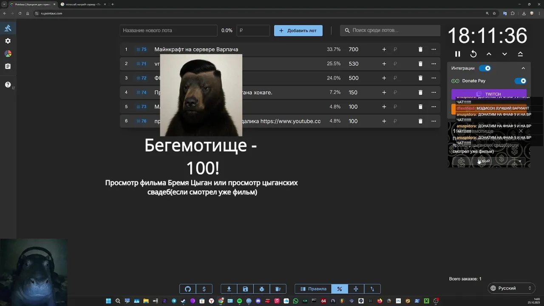Click the divider icon next to percent button
Screen dimensions: 544x306
[x=356, y=289]
